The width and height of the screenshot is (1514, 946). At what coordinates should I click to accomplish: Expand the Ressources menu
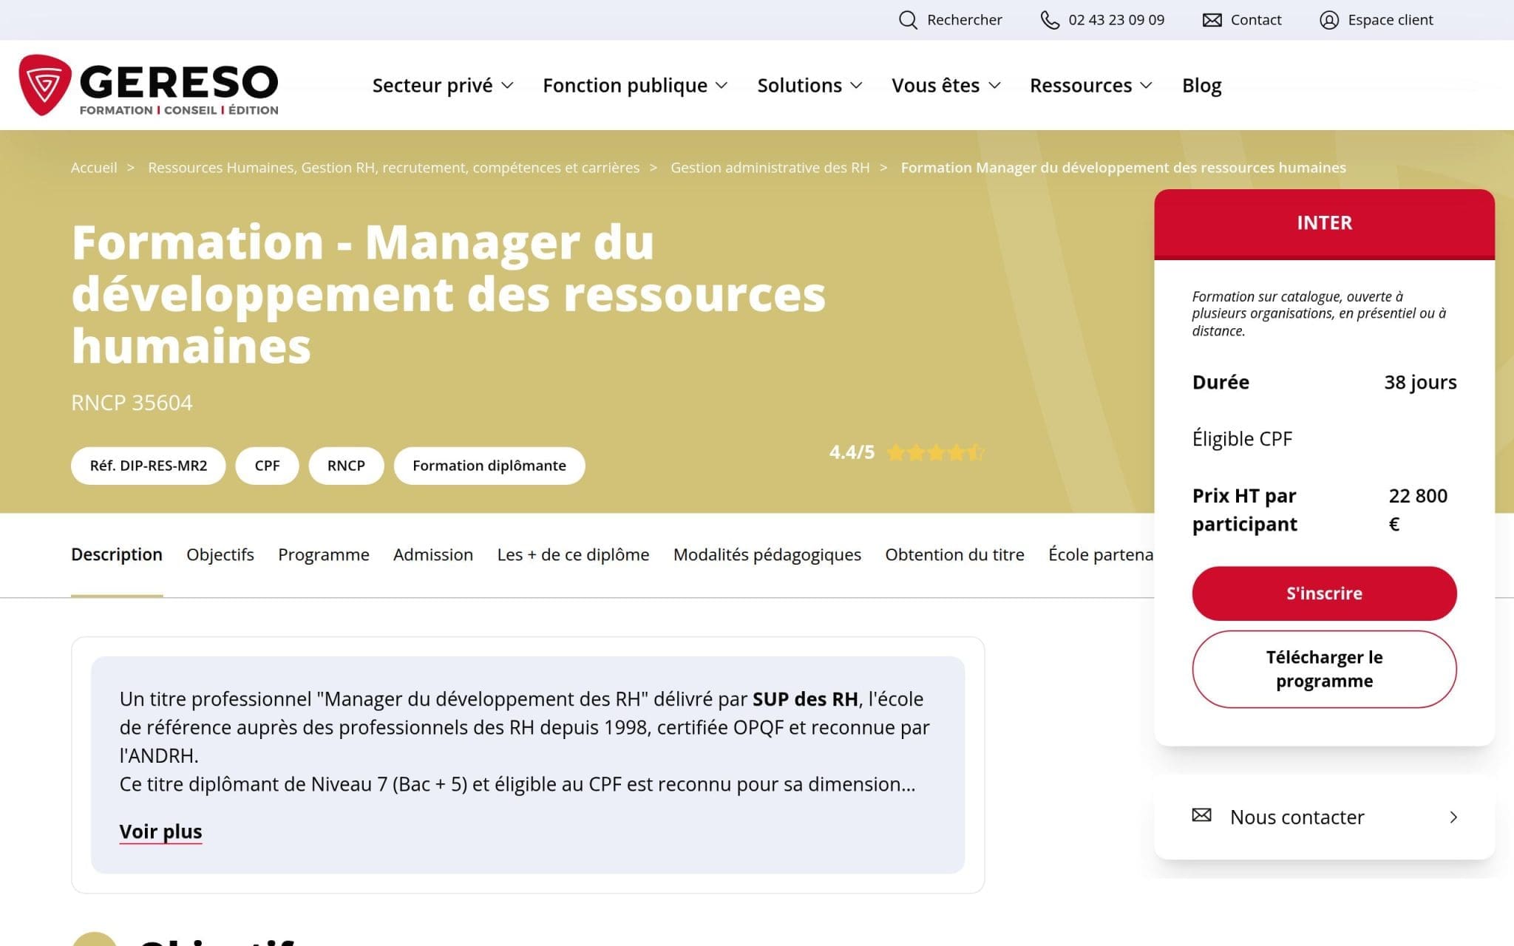pyautogui.click(x=1091, y=85)
